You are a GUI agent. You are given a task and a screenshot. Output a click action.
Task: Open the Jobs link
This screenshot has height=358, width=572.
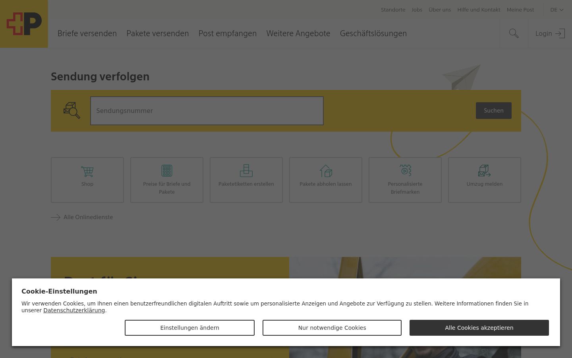[417, 10]
